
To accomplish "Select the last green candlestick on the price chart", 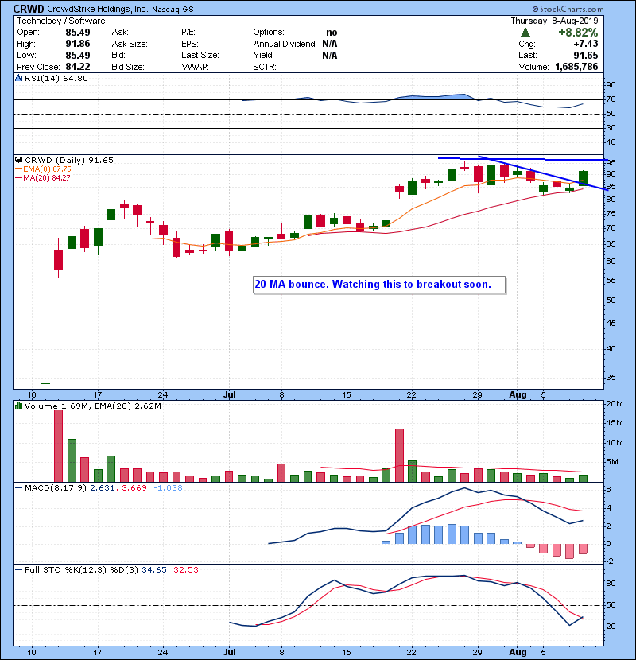I will [583, 178].
